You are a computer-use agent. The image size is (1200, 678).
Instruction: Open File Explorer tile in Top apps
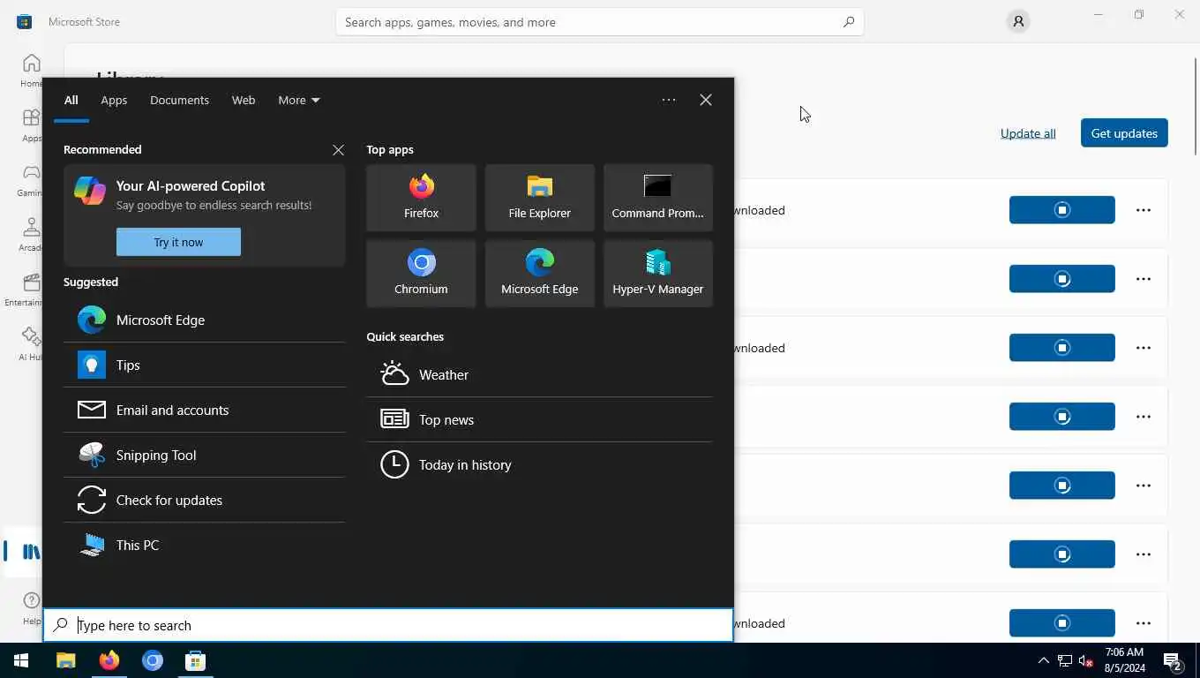[539, 198]
